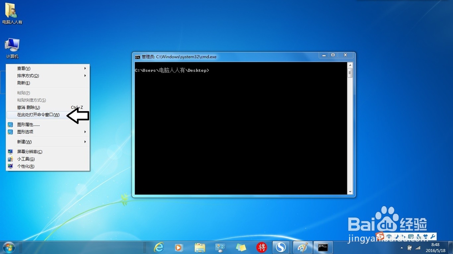Maximize the cmd window
The width and height of the screenshot is (453, 254).
coord(333,55)
